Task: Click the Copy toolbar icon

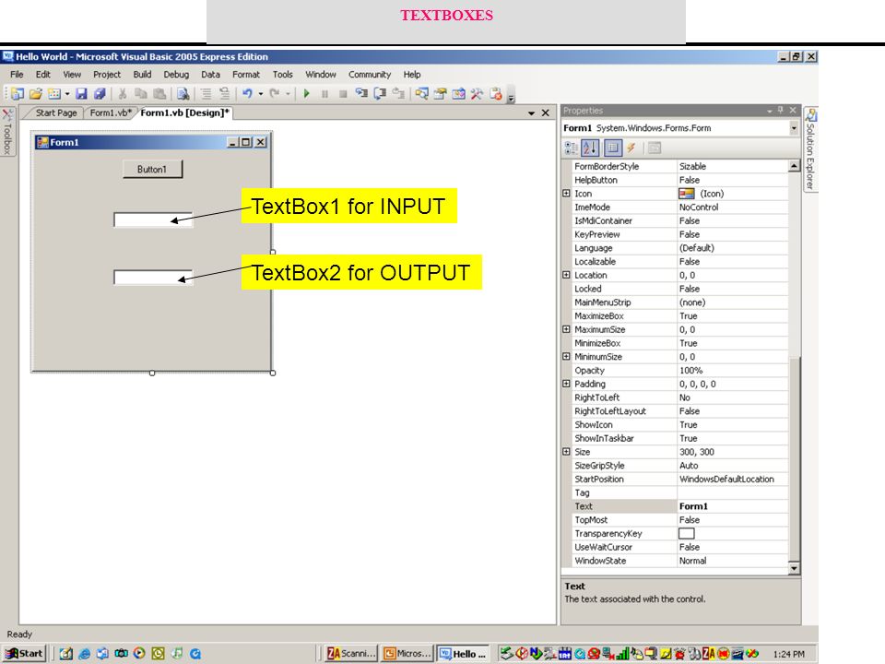Action: pyautogui.click(x=140, y=94)
